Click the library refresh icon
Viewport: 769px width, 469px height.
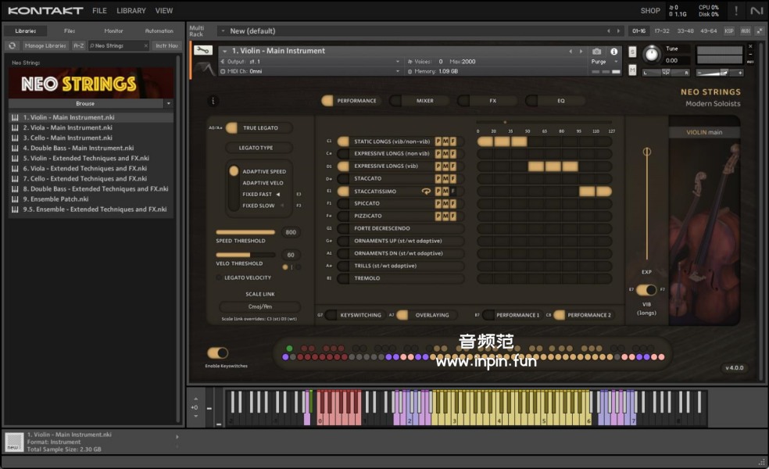click(x=13, y=46)
